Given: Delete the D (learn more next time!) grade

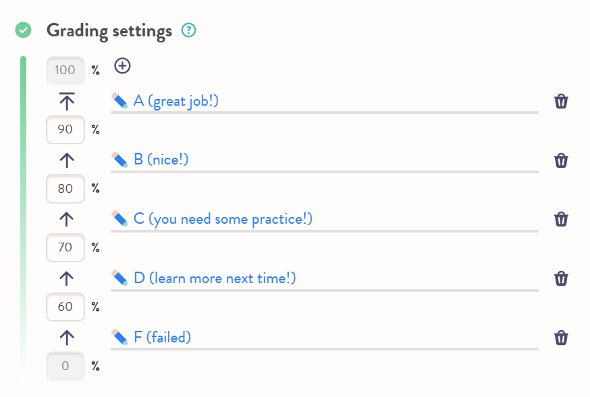Looking at the screenshot, I should [561, 278].
